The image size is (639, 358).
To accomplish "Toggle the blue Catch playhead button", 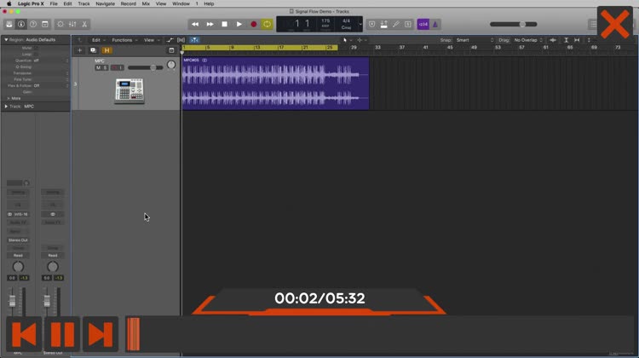I will coord(194,40).
